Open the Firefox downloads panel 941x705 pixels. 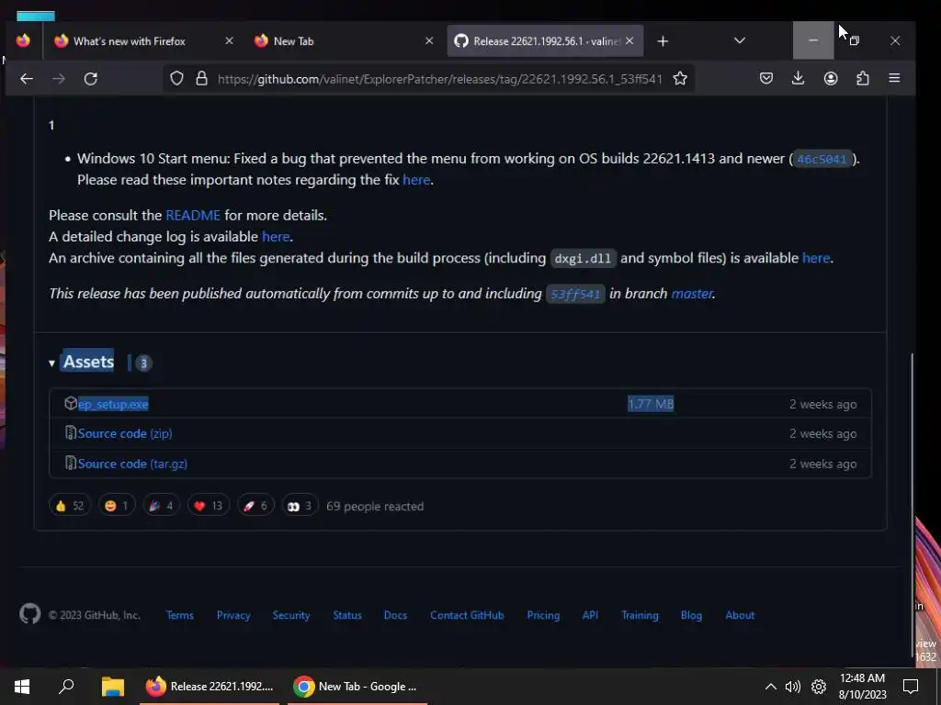tap(799, 78)
